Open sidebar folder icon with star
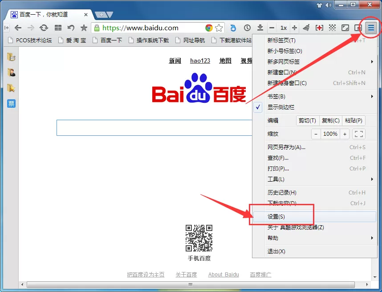Image resolution: width=382 pixels, height=292 pixels. [x=11, y=88]
